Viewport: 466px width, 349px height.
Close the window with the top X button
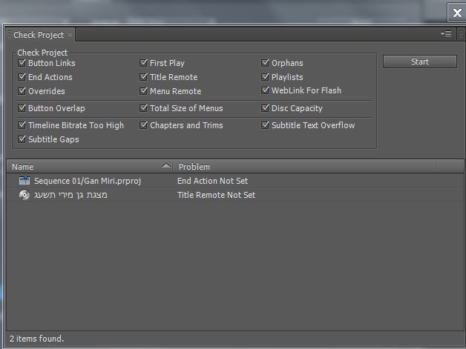click(x=457, y=13)
